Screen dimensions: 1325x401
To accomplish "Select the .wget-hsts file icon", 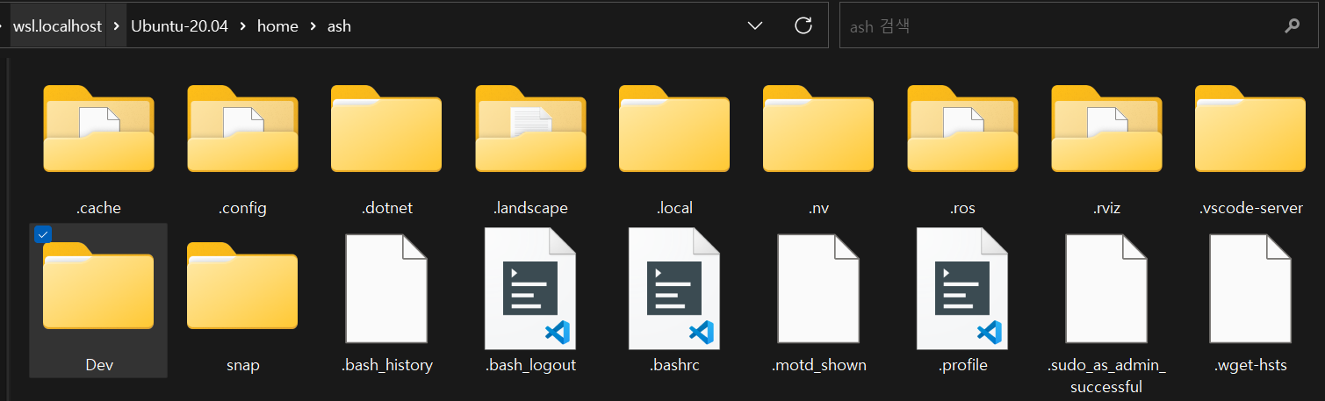I will pos(1250,289).
